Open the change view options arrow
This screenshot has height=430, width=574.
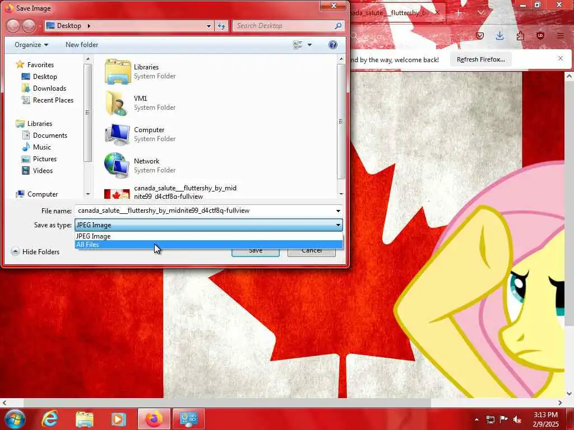click(309, 45)
